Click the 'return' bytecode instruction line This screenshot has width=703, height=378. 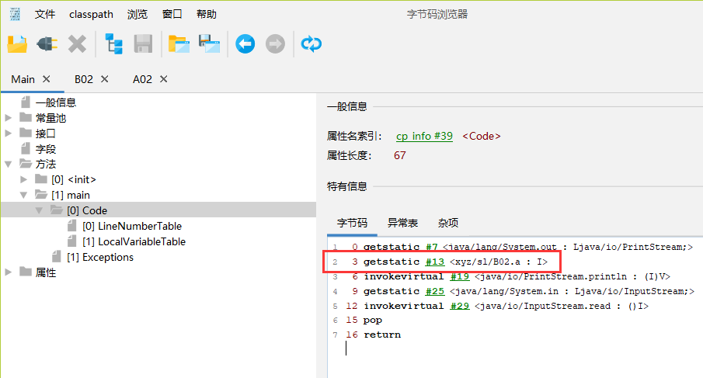click(x=382, y=335)
